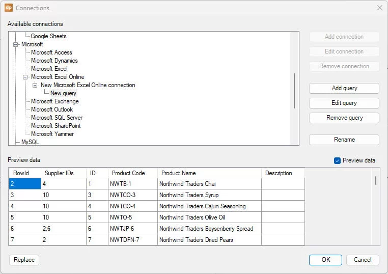Collapse the Microsoft tree node
This screenshot has width=388, height=274.
pyautogui.click(x=16, y=44)
